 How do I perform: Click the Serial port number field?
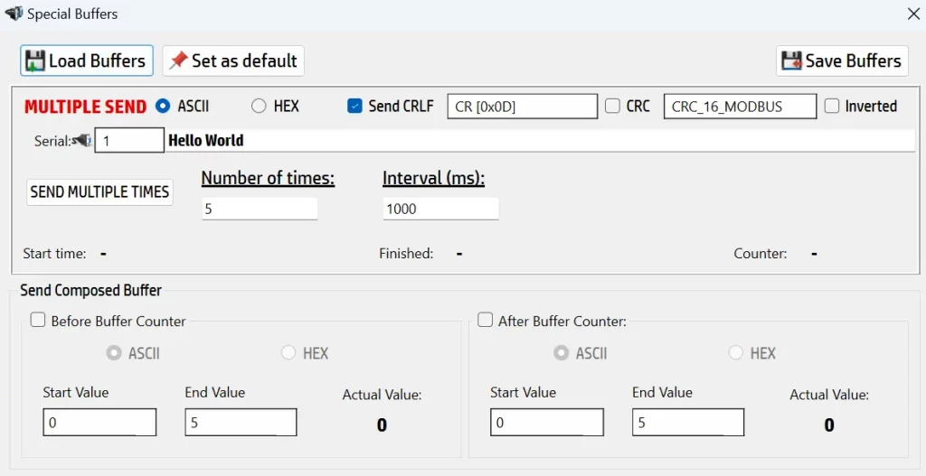[129, 141]
